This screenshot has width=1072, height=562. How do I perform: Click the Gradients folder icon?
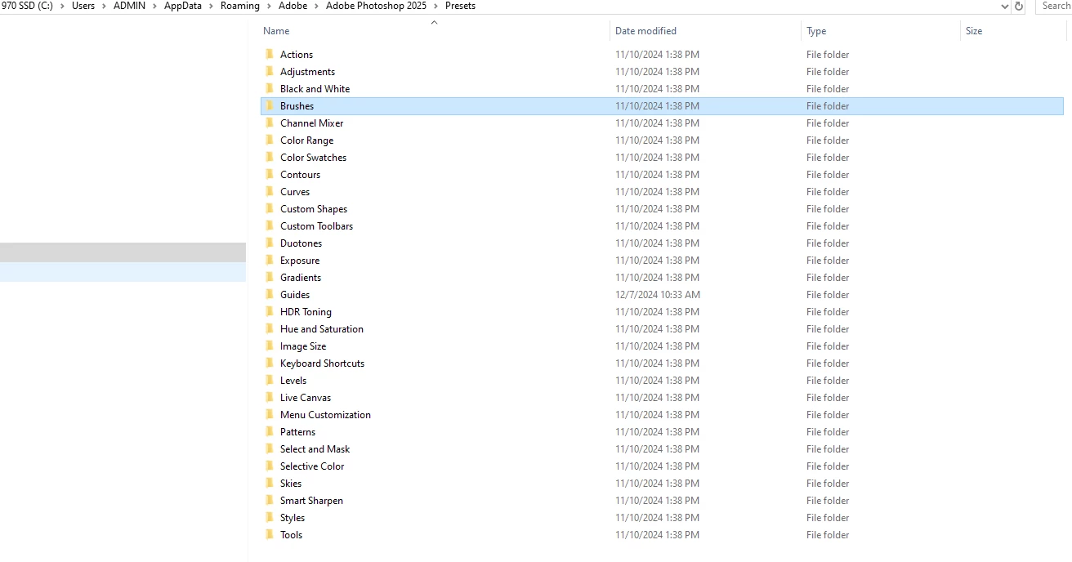270,278
